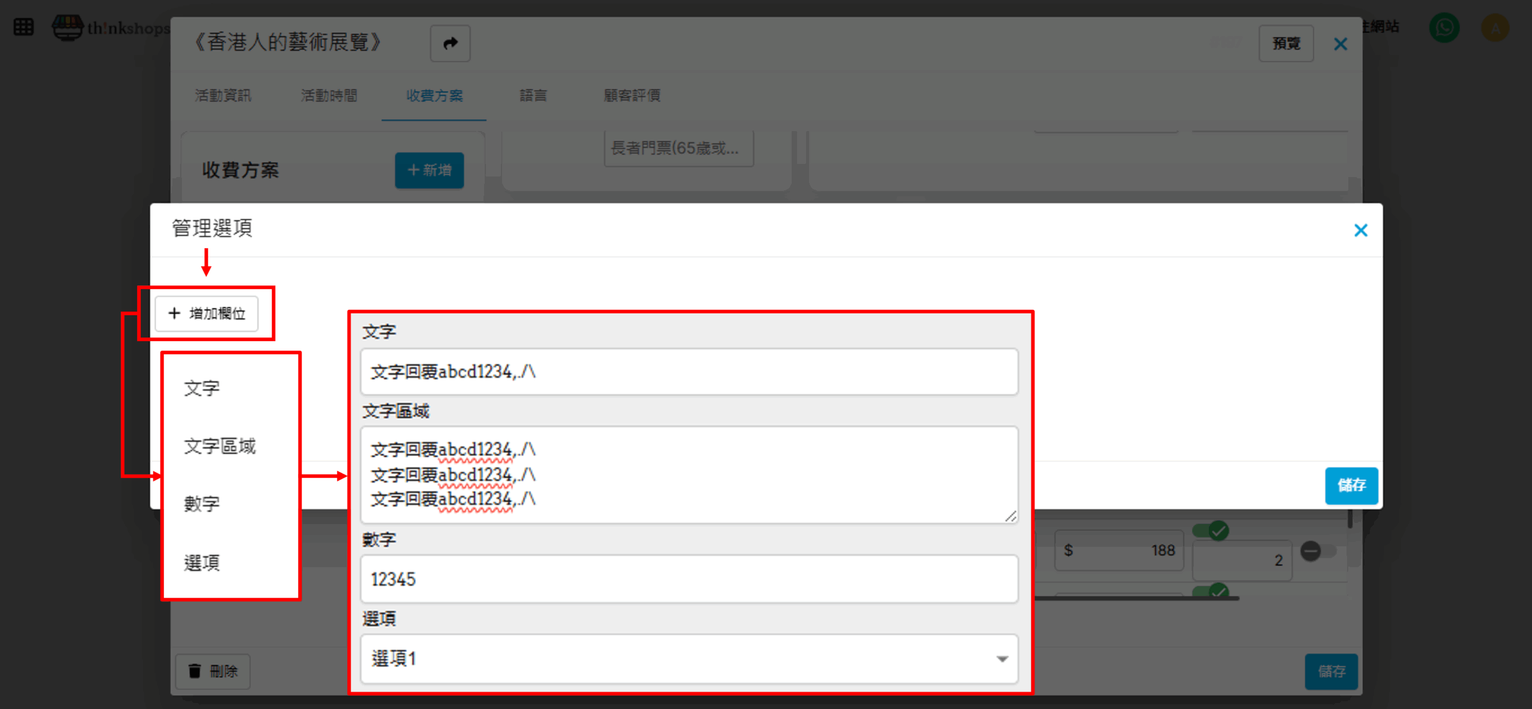Click the trash 刪除 button
The width and height of the screenshot is (1532, 709).
[213, 671]
